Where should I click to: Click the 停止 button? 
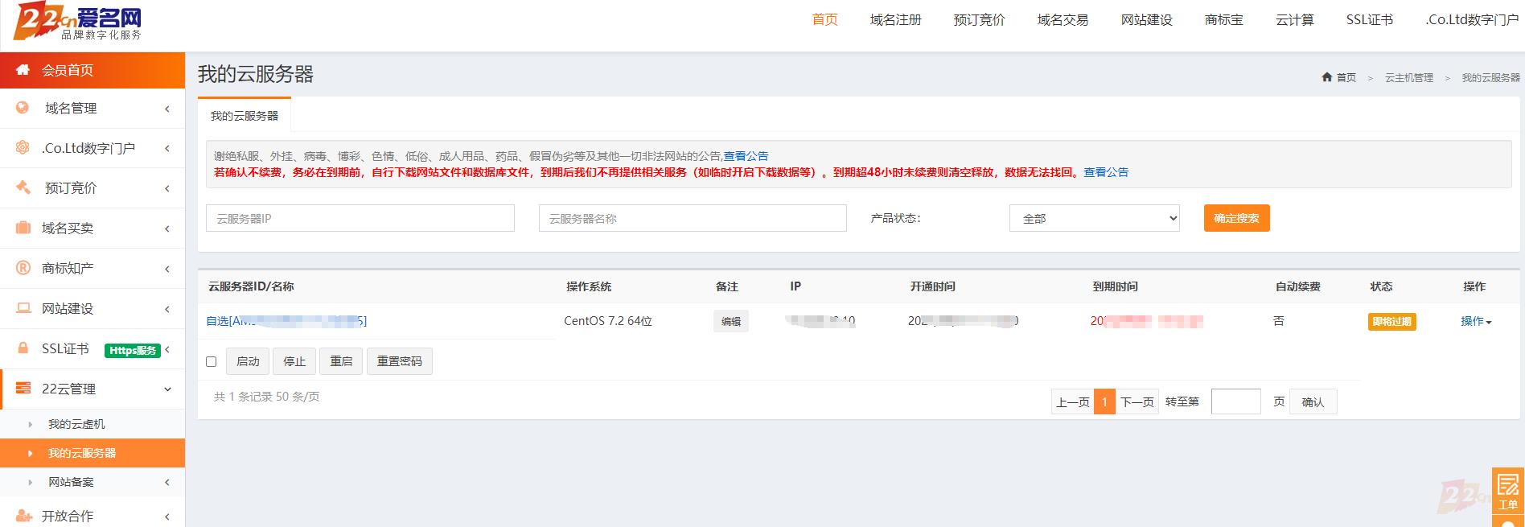point(294,361)
